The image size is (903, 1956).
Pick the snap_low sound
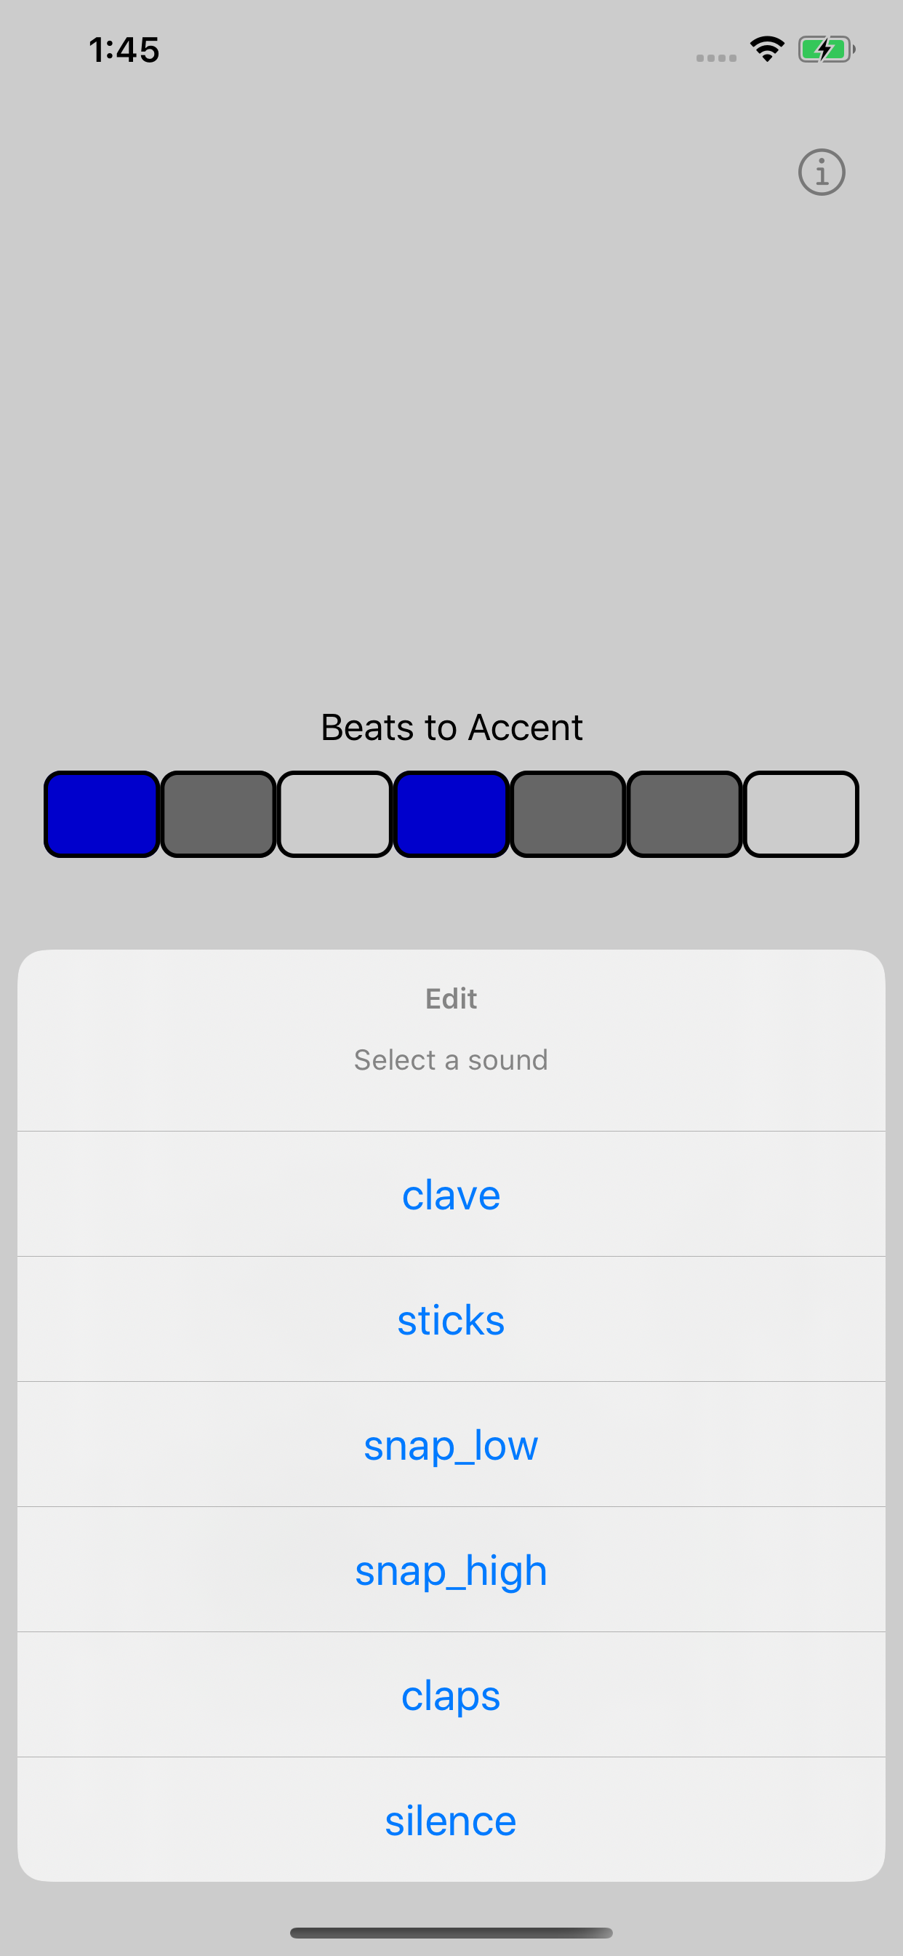coord(451,1445)
